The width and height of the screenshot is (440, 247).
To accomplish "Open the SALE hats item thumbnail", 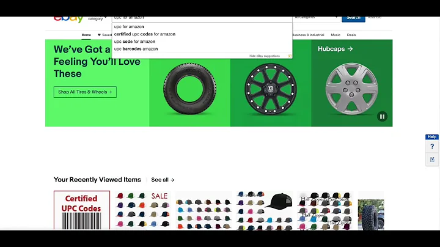I will pos(142,210).
